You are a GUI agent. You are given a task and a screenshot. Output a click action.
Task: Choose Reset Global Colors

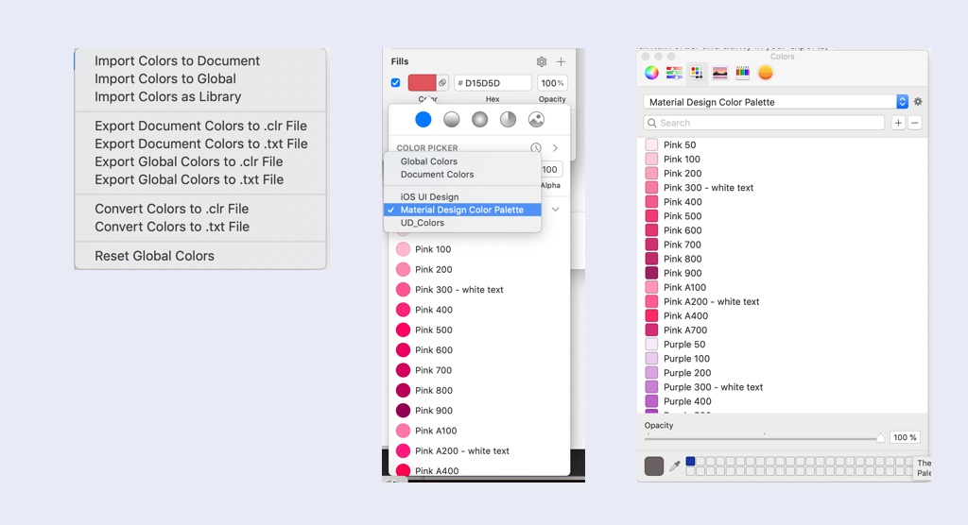click(x=154, y=255)
